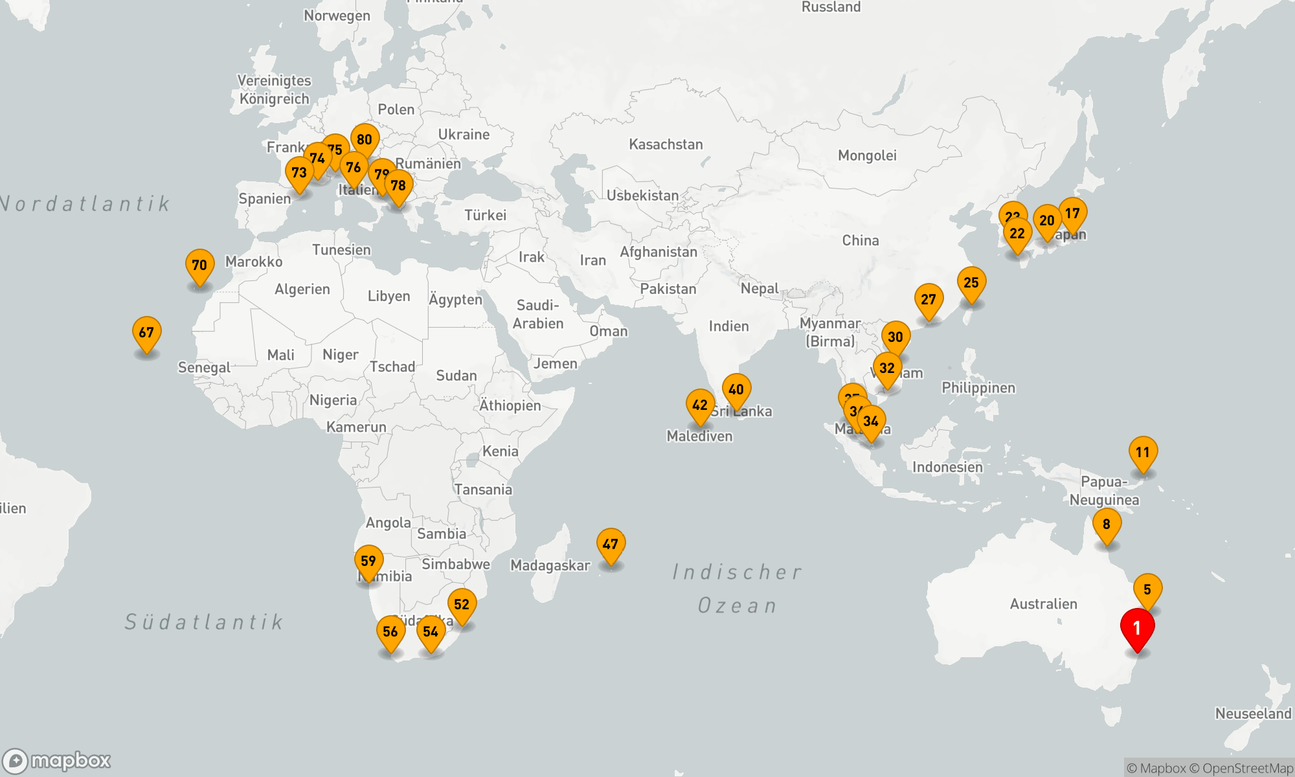Select map marker 47 near Madagascar
This screenshot has height=777, width=1295.
click(x=611, y=544)
